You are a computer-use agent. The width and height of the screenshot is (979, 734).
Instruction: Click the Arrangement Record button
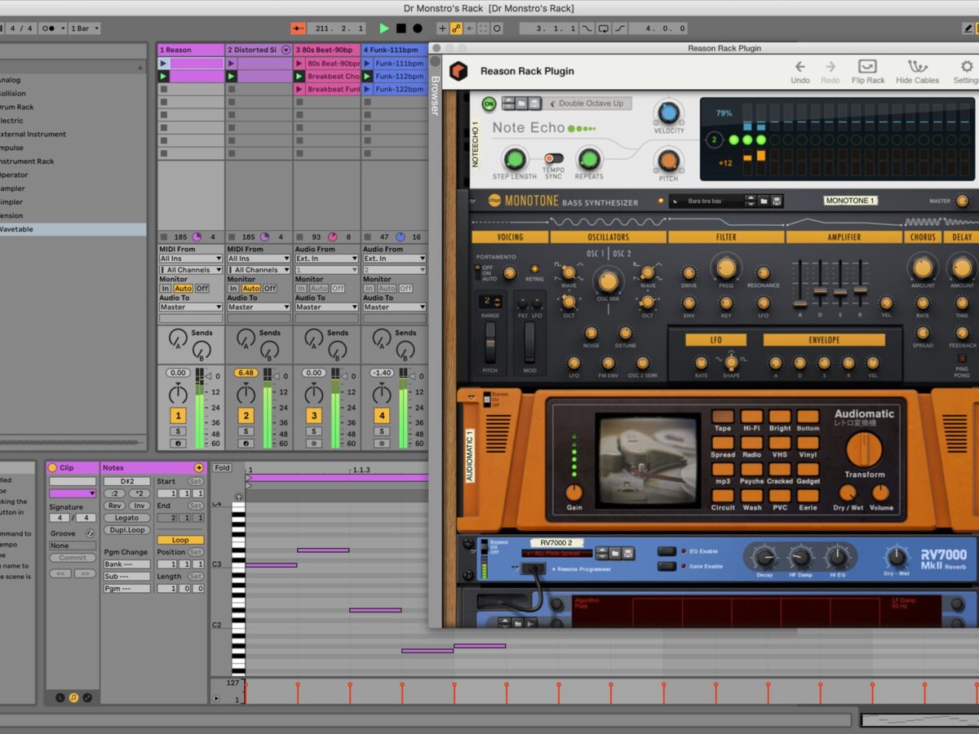tap(418, 29)
